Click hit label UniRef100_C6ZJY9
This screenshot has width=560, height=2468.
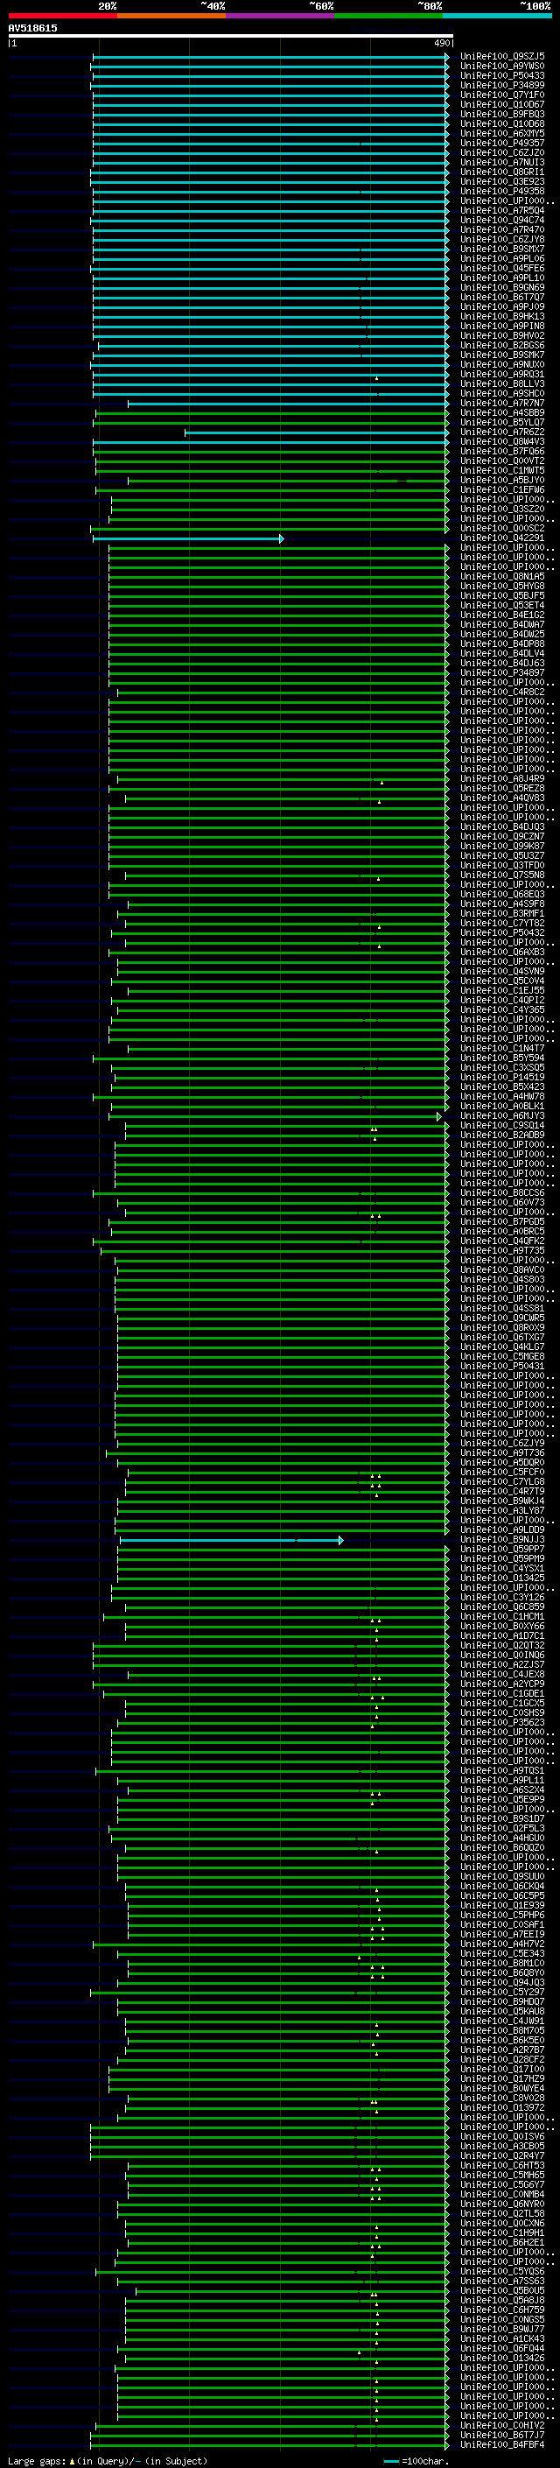coord(502,1444)
